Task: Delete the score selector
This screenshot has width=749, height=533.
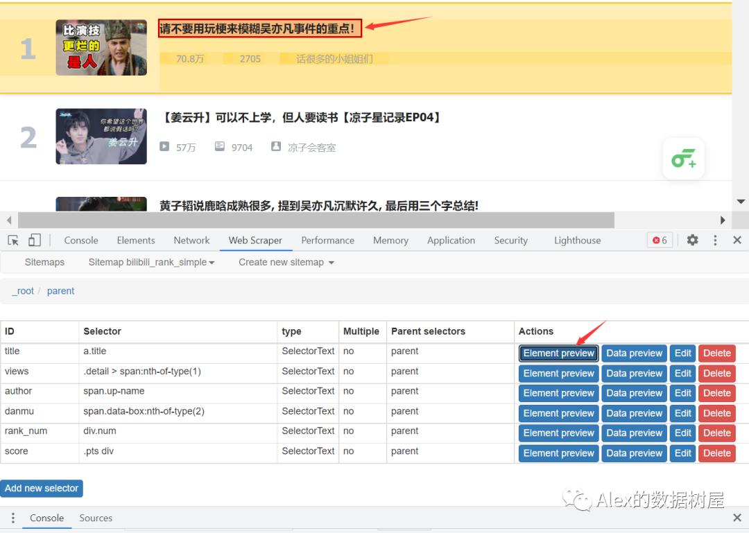Action: point(716,453)
